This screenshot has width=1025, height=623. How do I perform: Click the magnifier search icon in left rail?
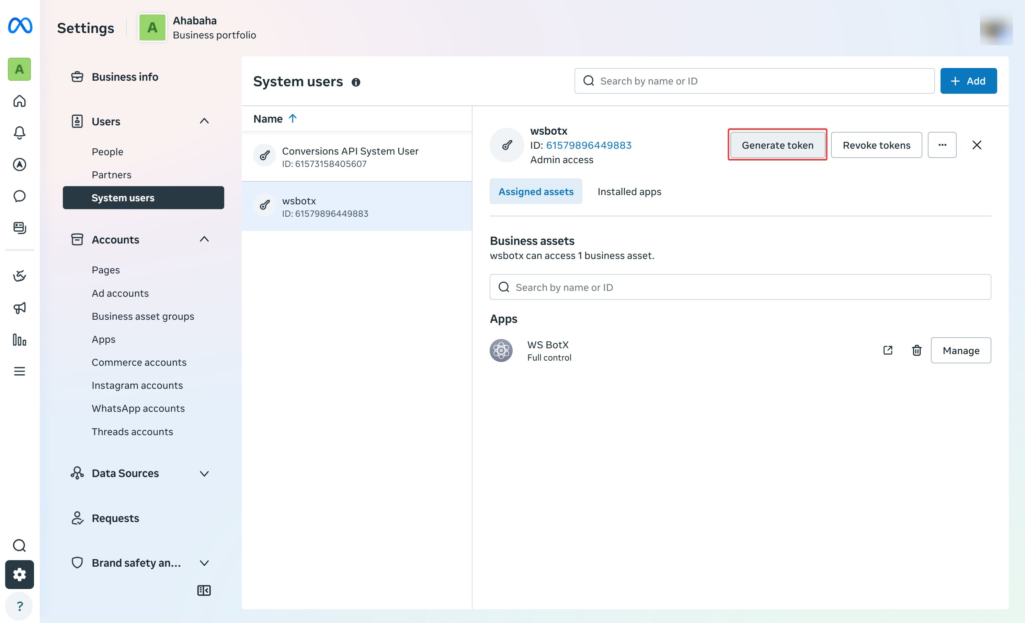pos(20,546)
